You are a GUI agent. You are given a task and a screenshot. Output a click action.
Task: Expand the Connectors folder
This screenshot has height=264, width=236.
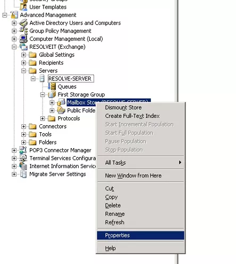(23, 126)
